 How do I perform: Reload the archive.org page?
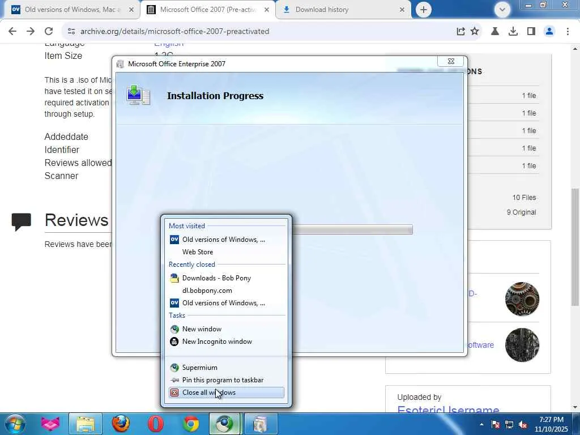49,32
